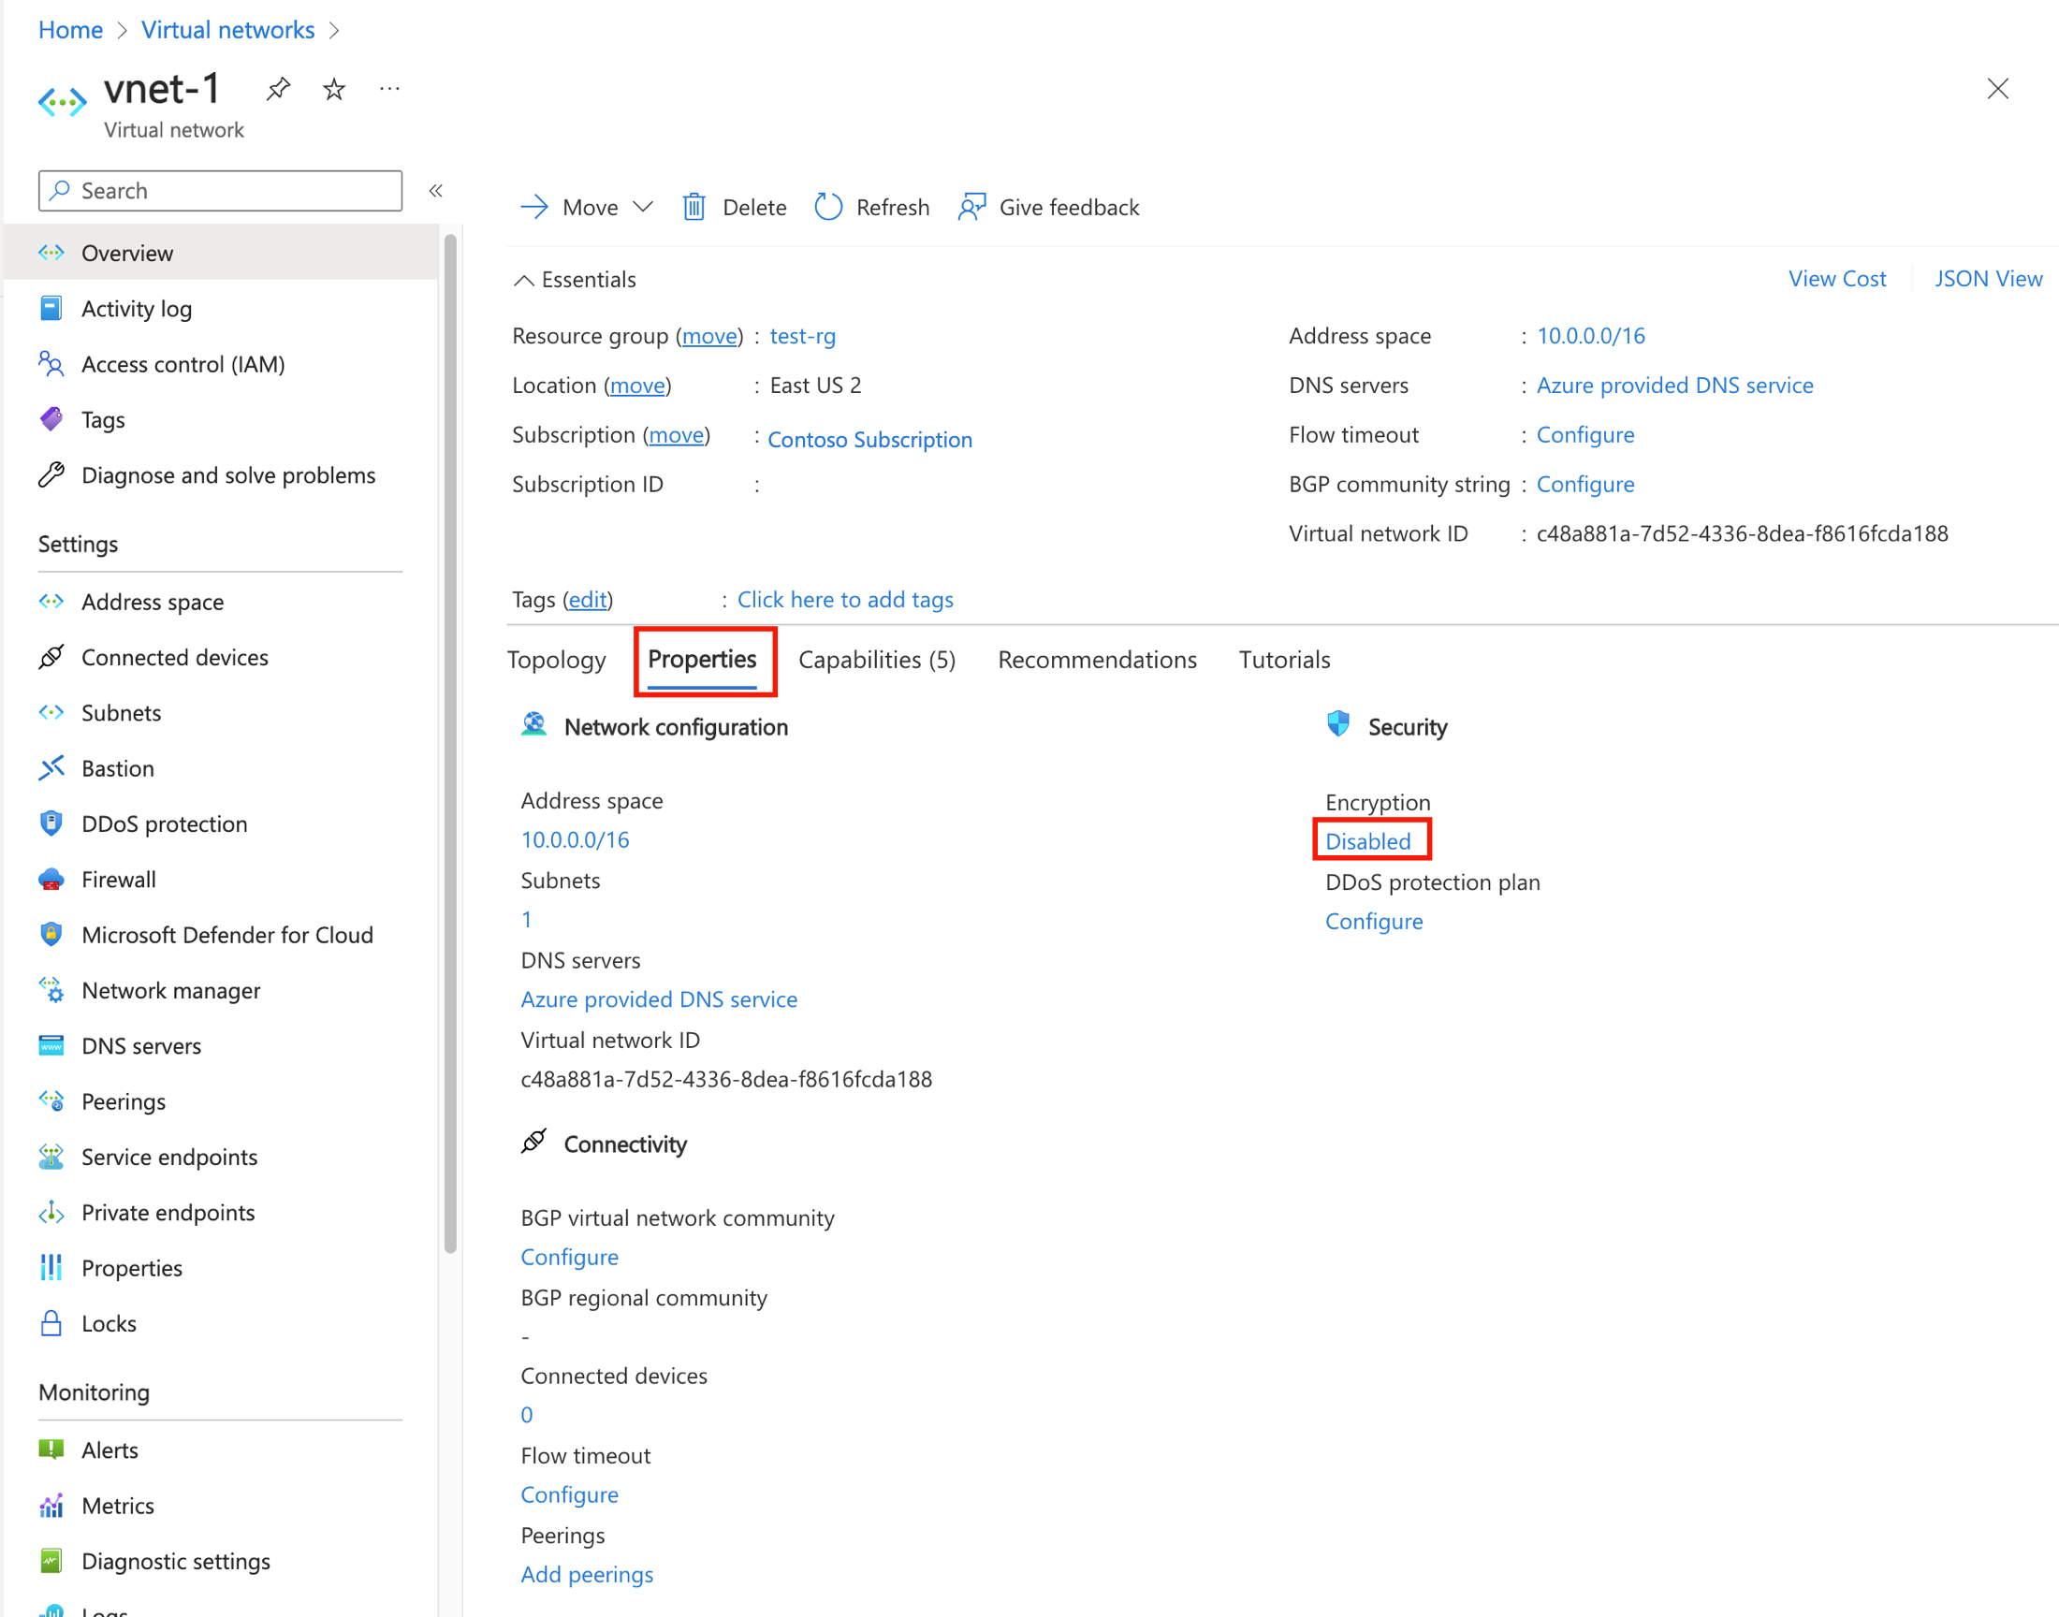Click the DDoS protection sidebar icon
The width and height of the screenshot is (2059, 1617).
(51, 823)
